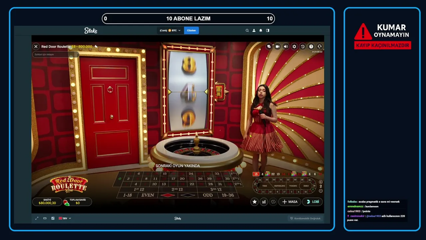Go to the Stake logo home

coord(91,30)
